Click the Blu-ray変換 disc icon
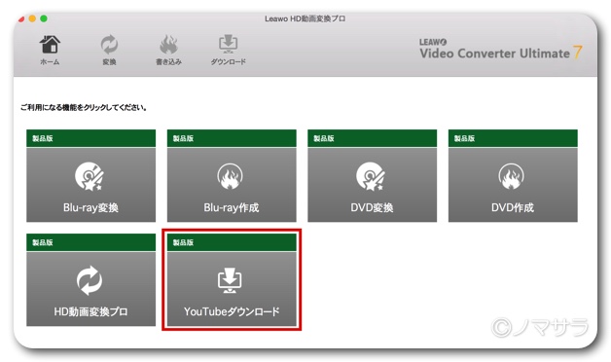Viewport: 611px width, 362px height. coord(90,176)
